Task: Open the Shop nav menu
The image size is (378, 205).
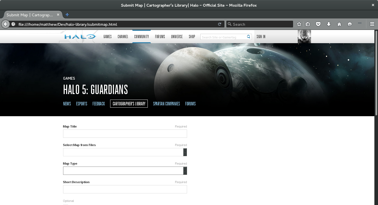Action: (x=192, y=37)
